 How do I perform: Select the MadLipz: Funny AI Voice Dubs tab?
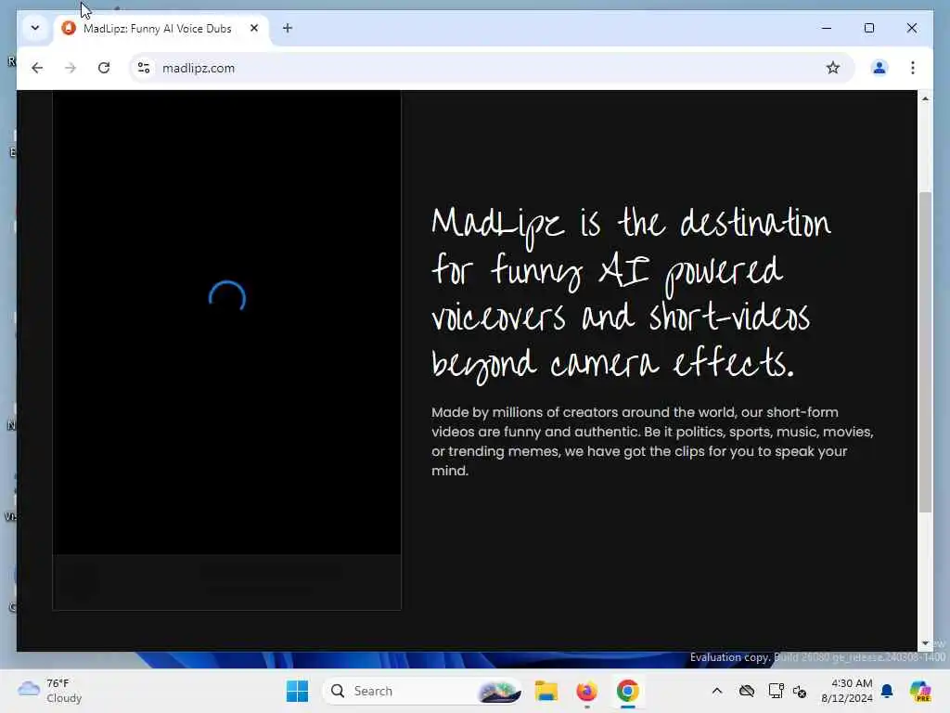tap(158, 29)
